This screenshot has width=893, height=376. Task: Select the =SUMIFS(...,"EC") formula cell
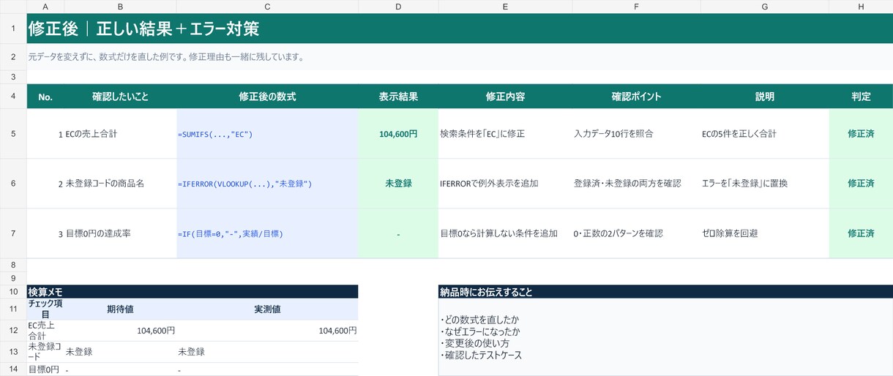coord(267,134)
